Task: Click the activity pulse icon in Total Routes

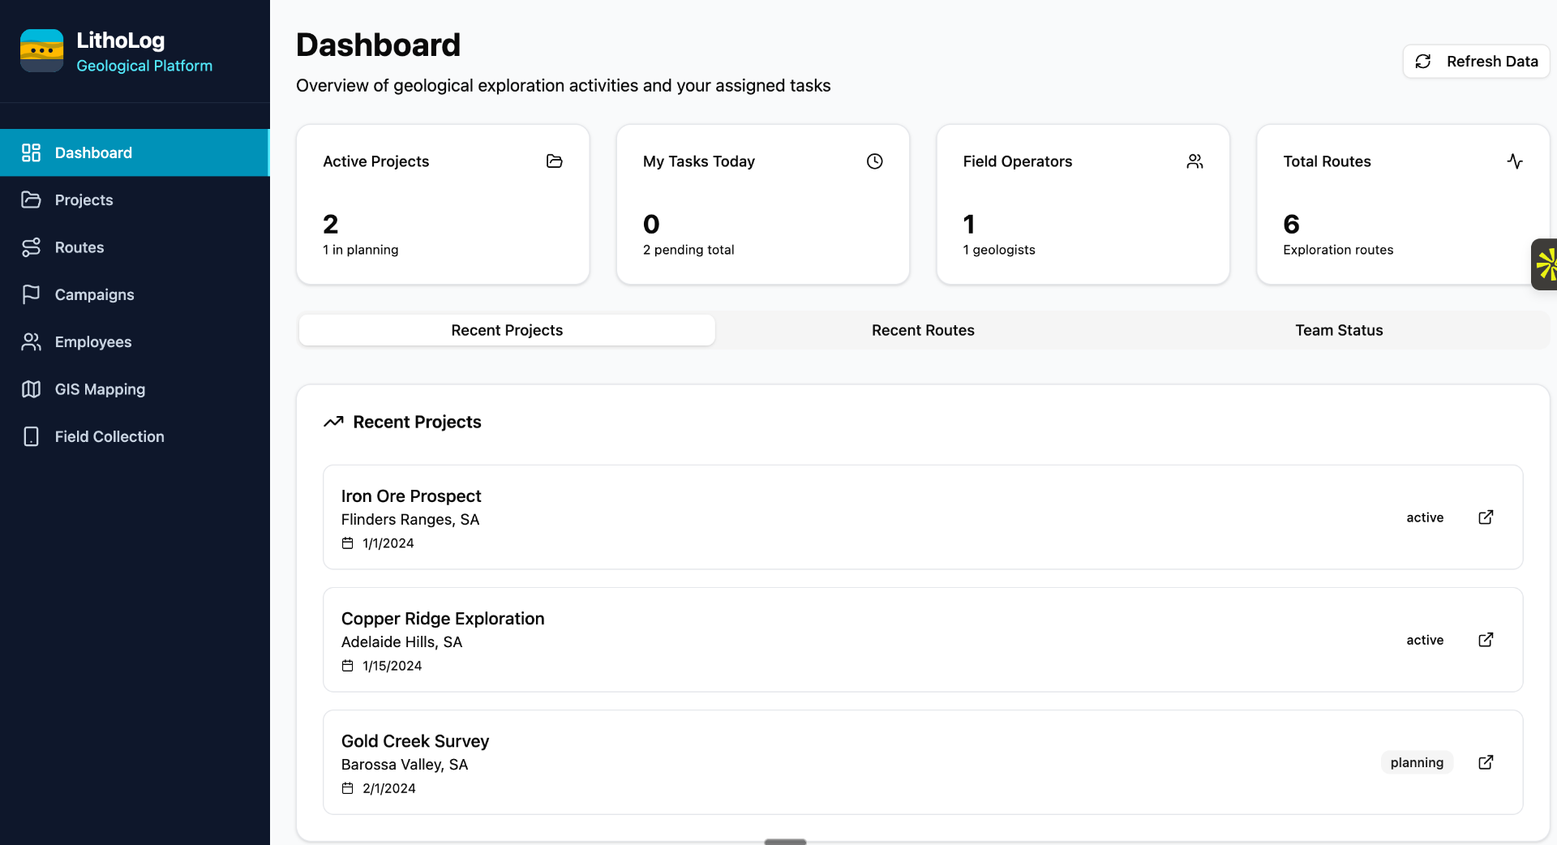Action: tap(1514, 161)
